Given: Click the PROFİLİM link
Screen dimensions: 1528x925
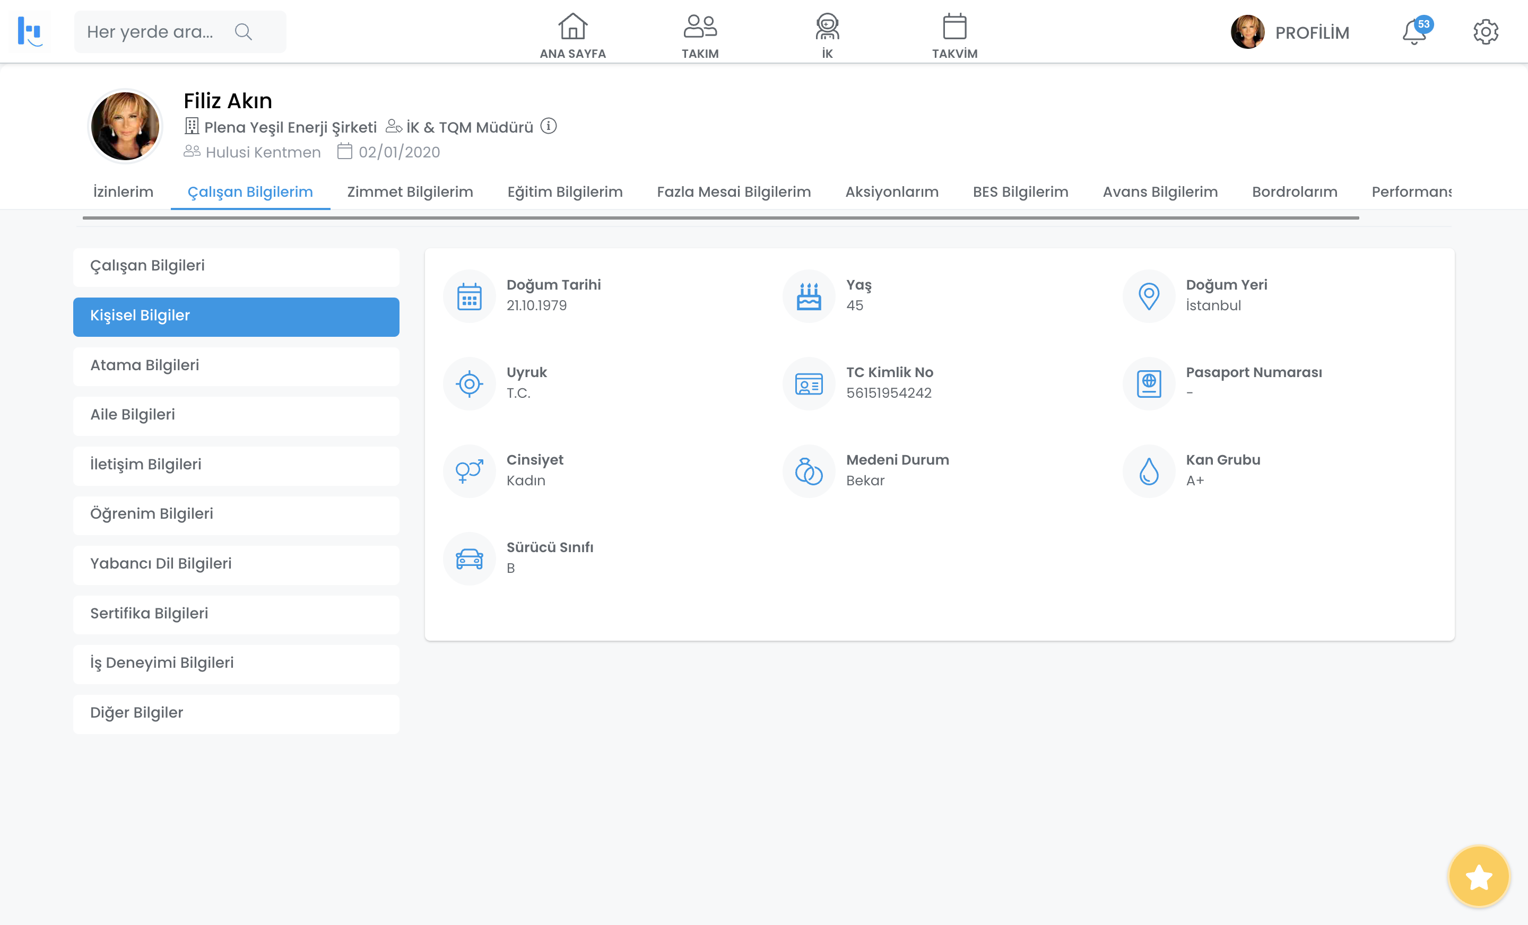Looking at the screenshot, I should (1312, 32).
